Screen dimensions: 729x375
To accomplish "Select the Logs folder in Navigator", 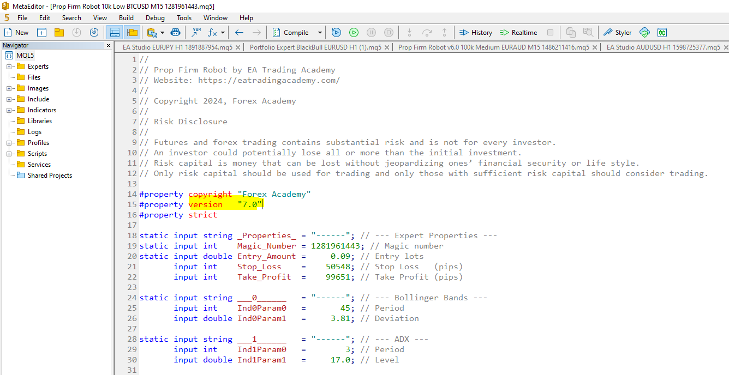I will [34, 132].
